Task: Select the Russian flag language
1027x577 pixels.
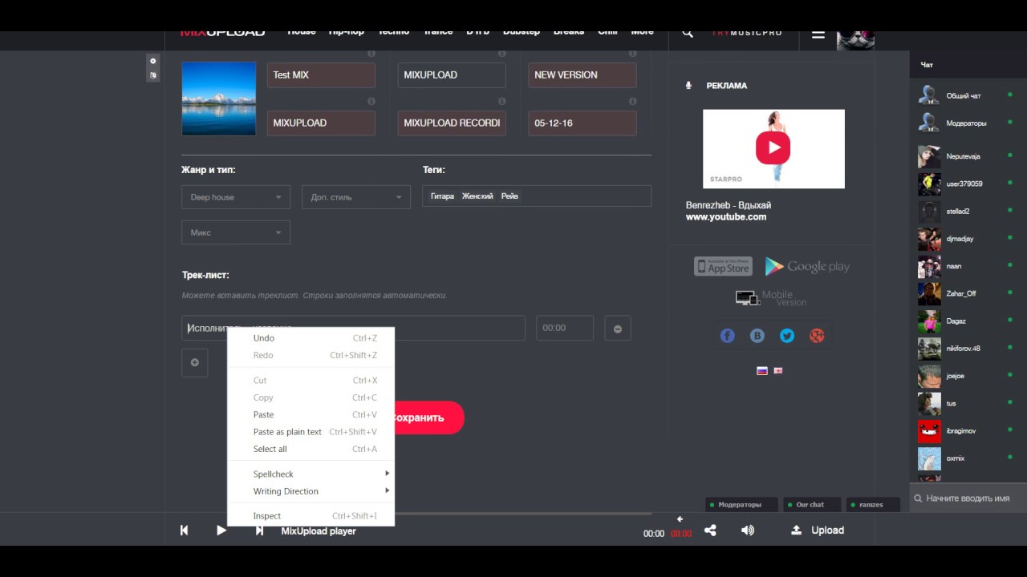Action: pyautogui.click(x=762, y=370)
